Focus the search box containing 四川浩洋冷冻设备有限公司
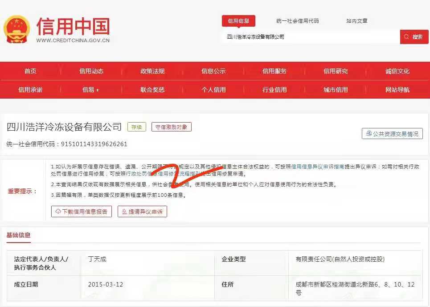The image size is (430, 307). coord(311,37)
